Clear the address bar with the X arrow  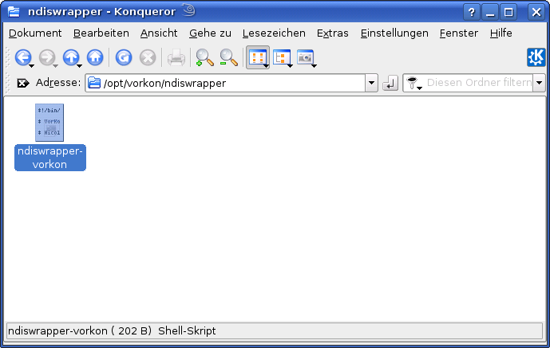23,83
